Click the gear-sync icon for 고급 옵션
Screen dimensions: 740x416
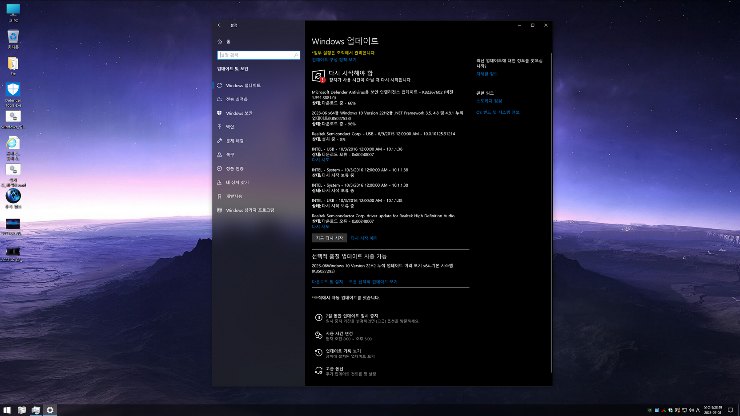pyautogui.click(x=318, y=370)
